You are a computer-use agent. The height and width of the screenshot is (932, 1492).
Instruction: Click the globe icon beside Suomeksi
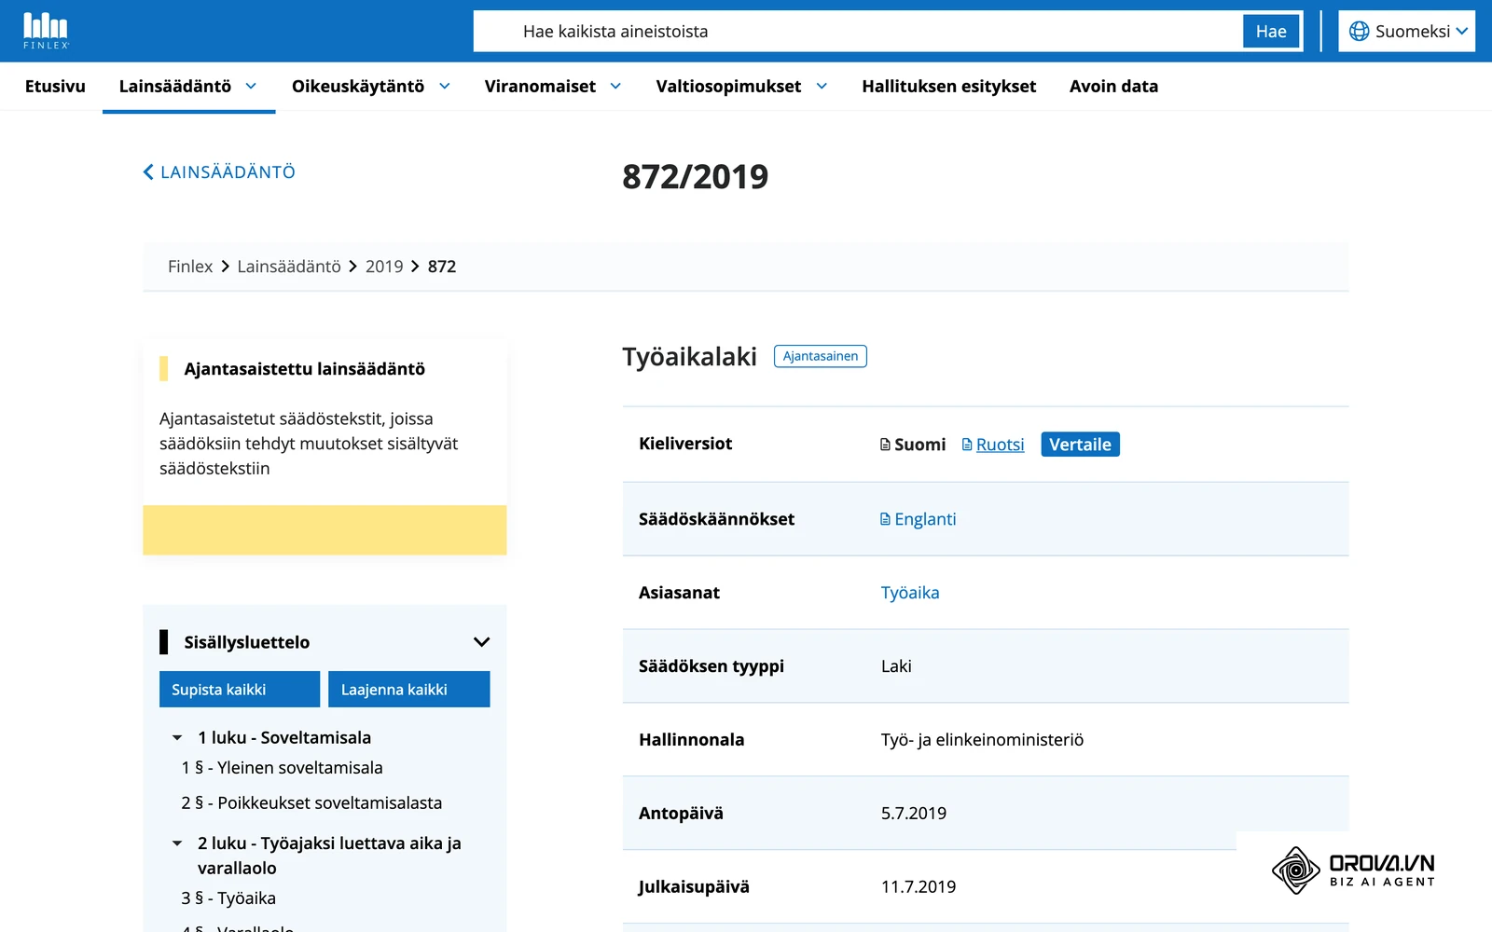[x=1360, y=32]
